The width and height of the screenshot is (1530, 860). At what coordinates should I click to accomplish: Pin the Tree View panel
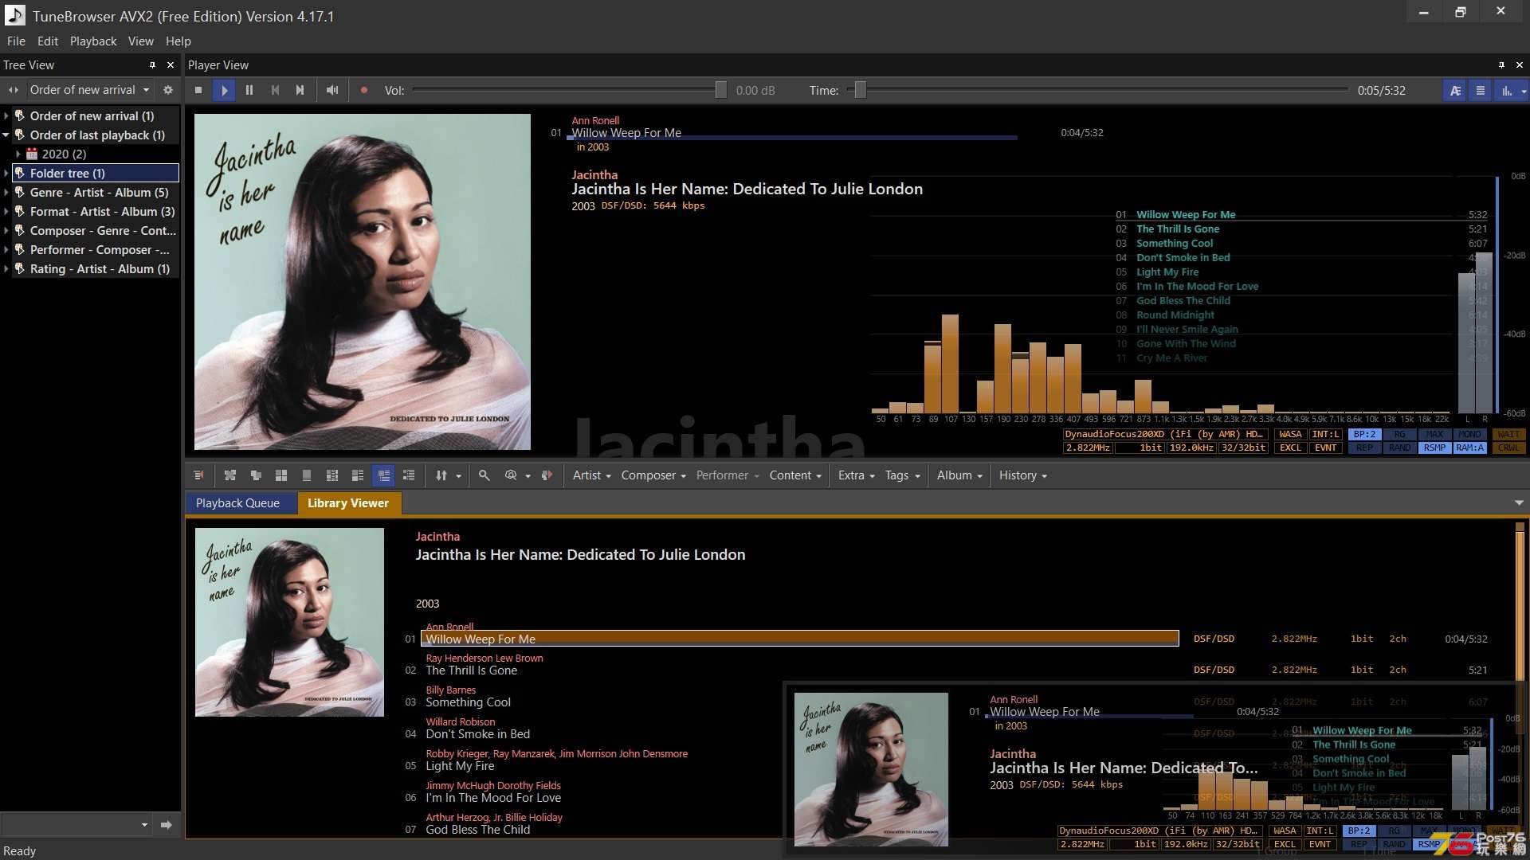pyautogui.click(x=152, y=65)
